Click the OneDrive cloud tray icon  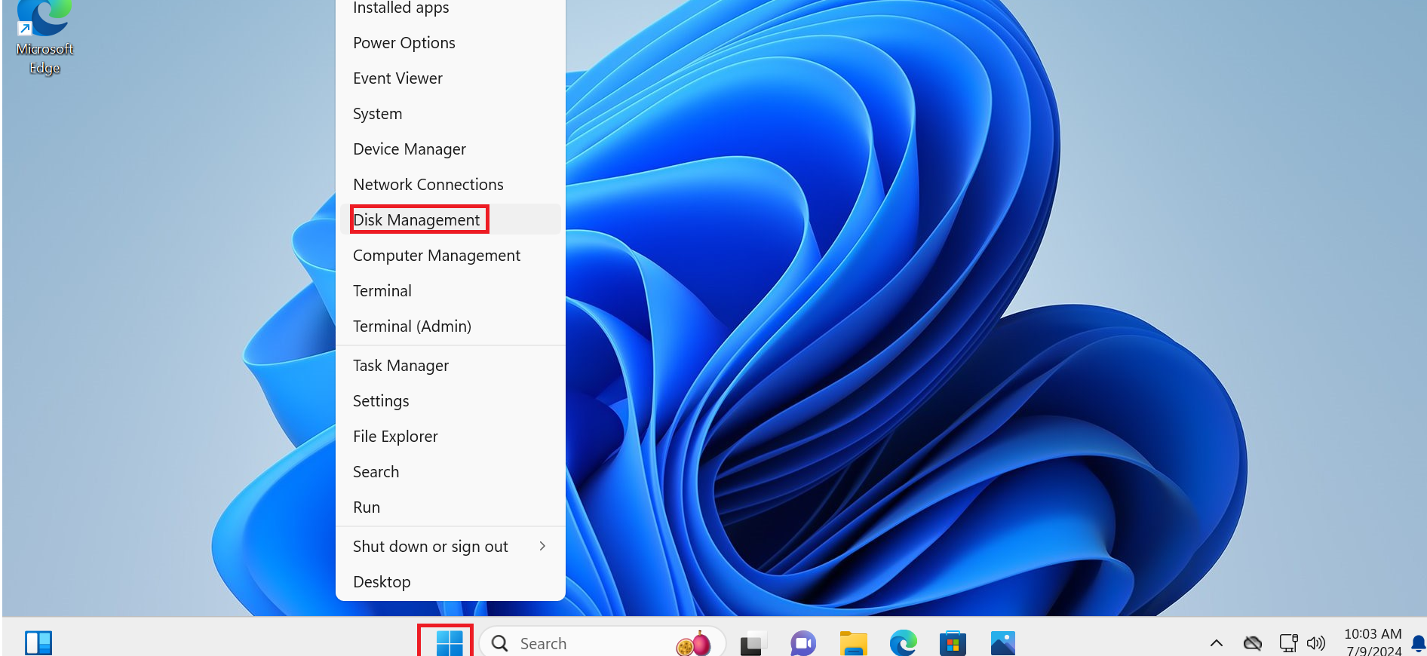coord(1253,643)
